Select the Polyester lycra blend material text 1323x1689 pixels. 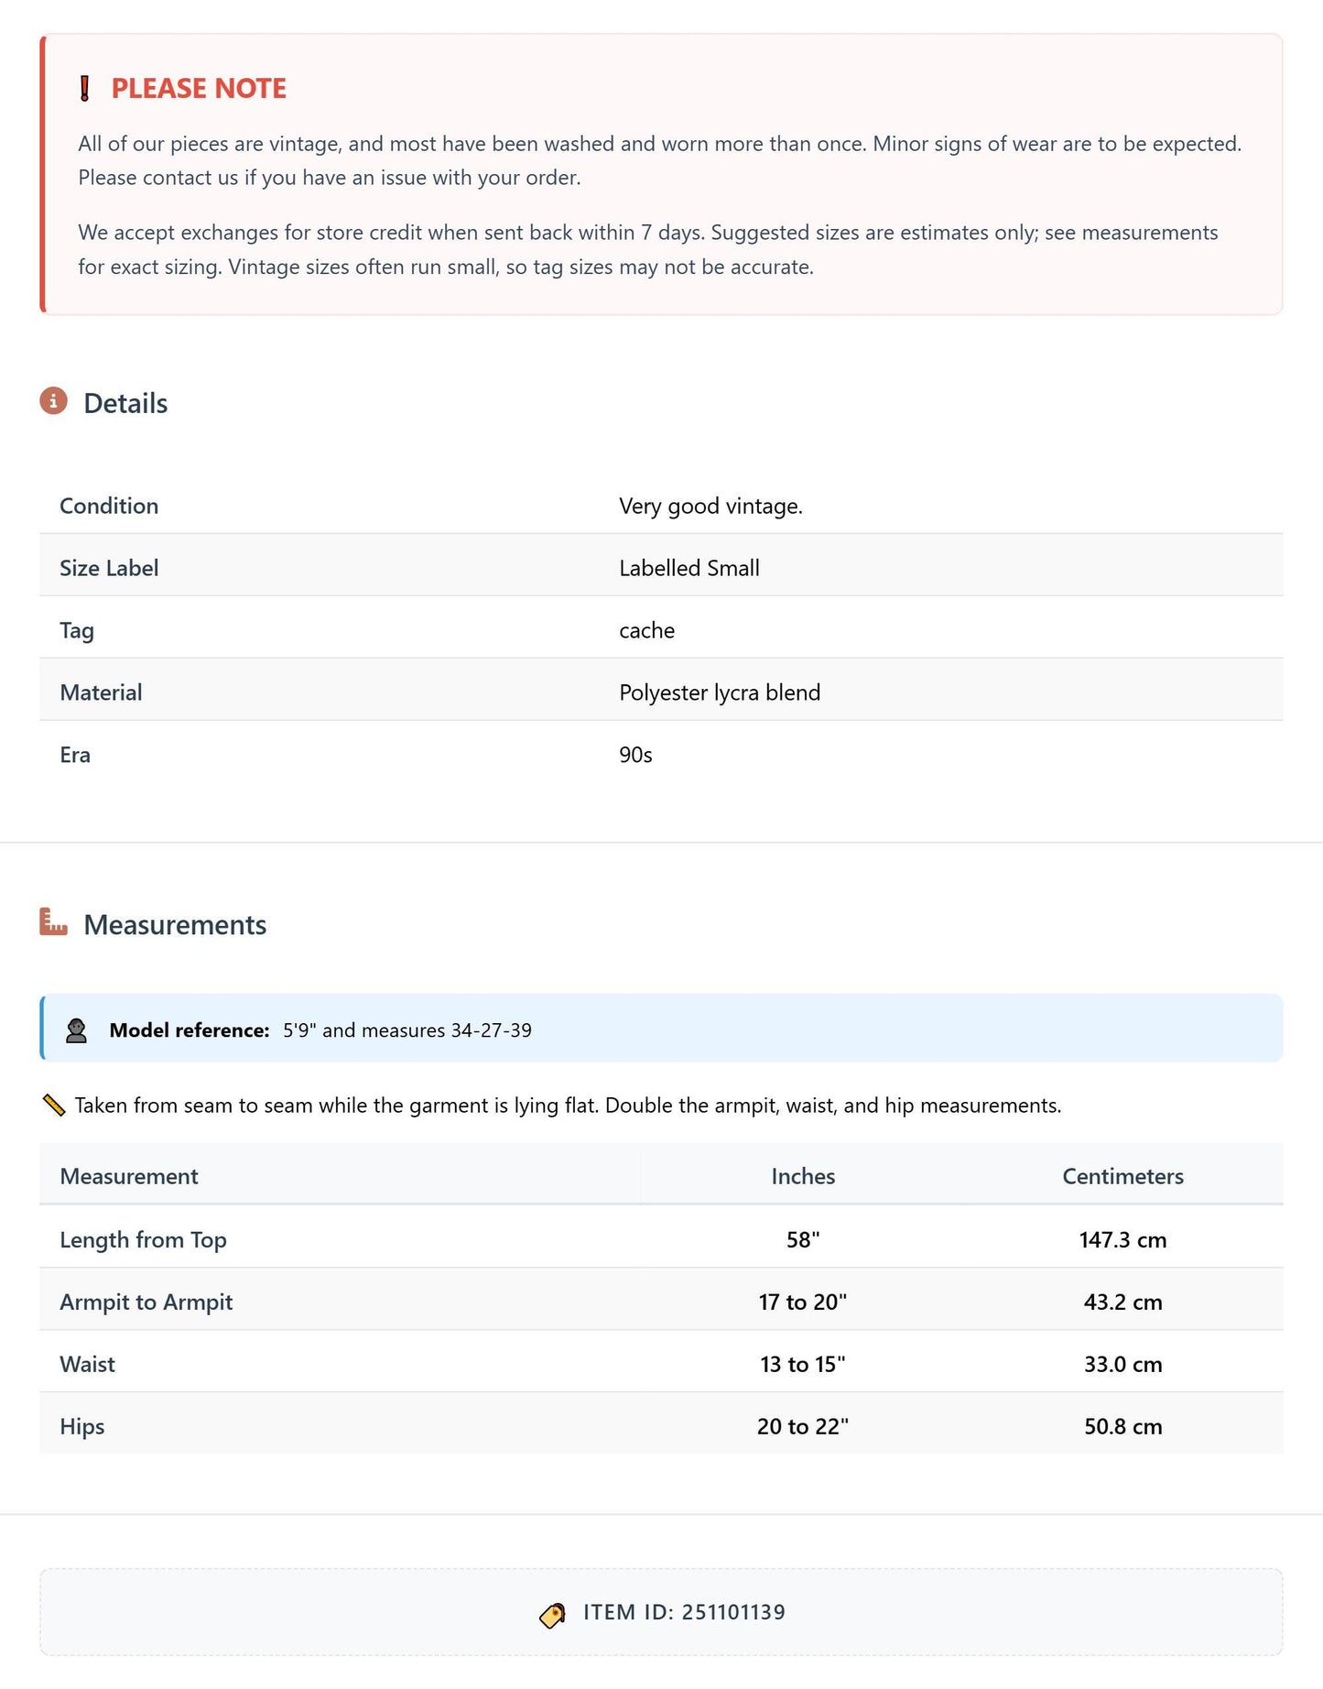720,693
